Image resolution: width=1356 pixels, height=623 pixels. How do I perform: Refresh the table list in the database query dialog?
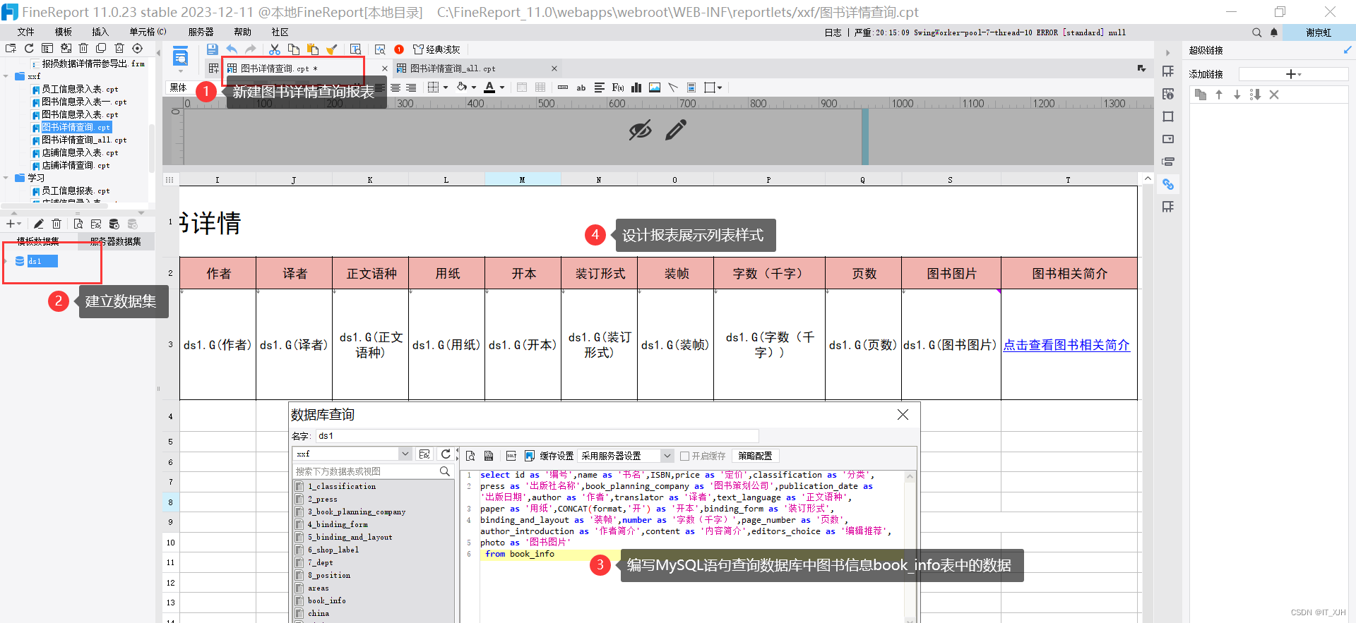(446, 454)
